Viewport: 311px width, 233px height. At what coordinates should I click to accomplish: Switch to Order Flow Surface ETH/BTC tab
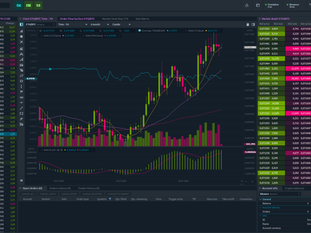tap(77, 19)
